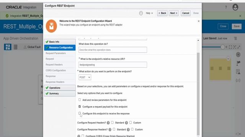Expand the Help dropdown menu
This screenshot has height=137, width=245.
(x=149, y=13)
